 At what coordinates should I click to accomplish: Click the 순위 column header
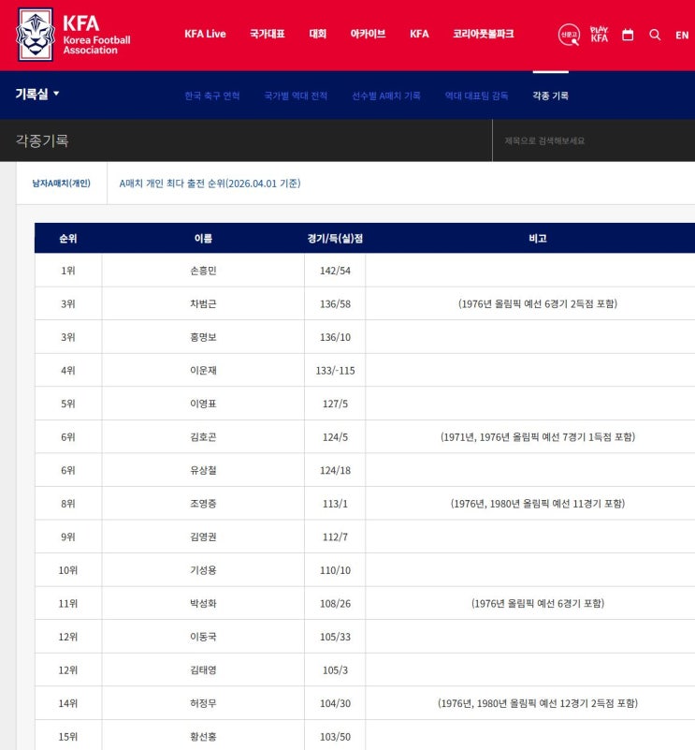pos(68,238)
